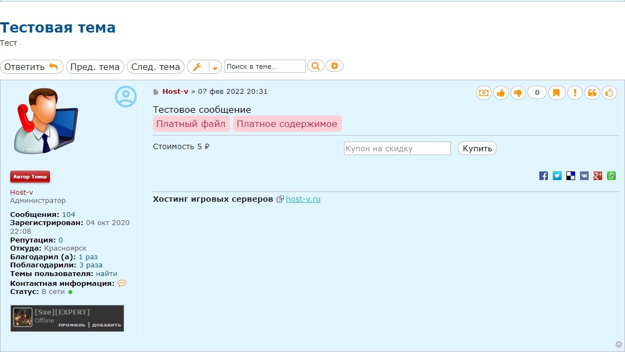Share the post on Facebook
Screen dimensions: 625x352
click(x=543, y=176)
